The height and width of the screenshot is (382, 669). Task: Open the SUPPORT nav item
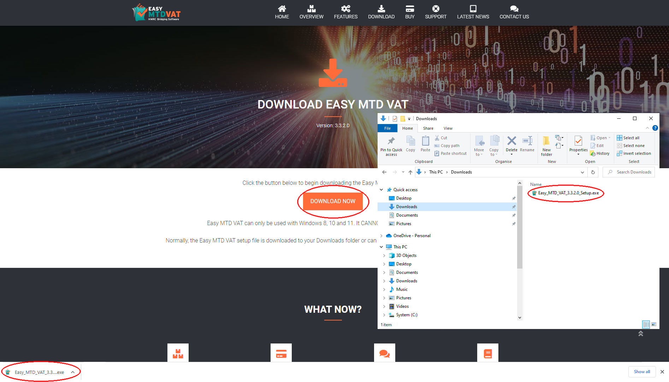(436, 12)
